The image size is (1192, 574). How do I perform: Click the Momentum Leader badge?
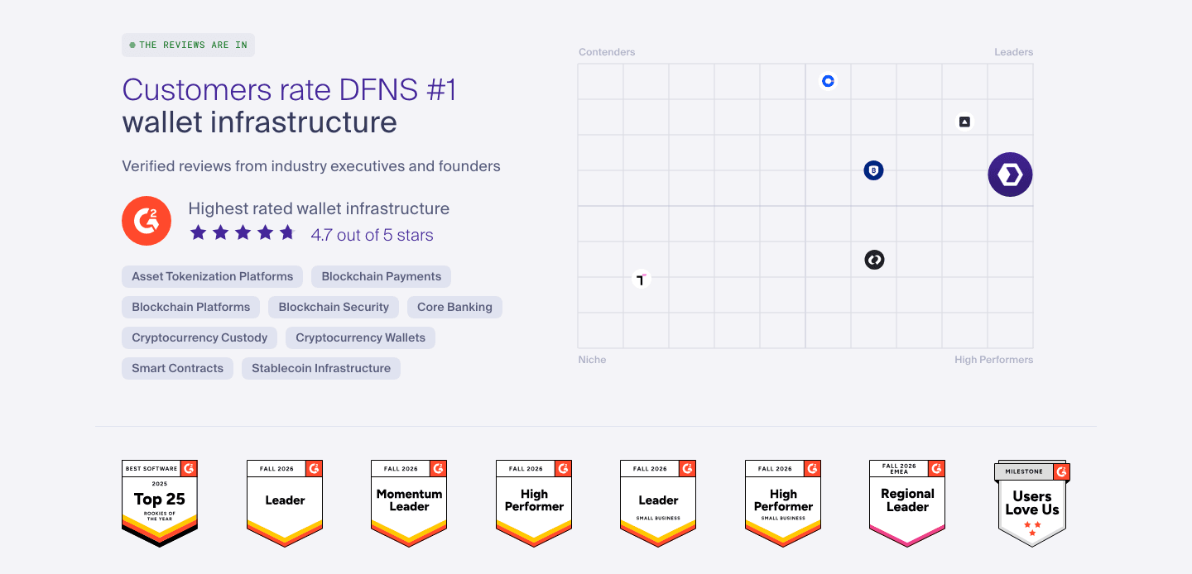pos(409,504)
